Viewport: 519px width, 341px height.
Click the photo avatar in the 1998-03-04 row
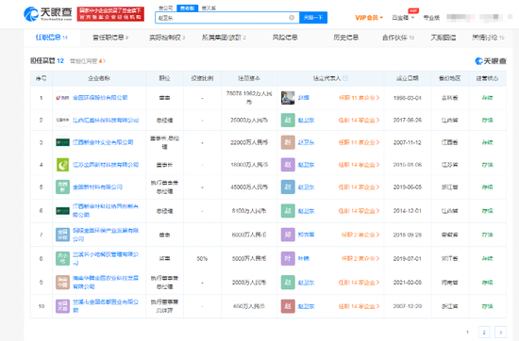coord(288,98)
